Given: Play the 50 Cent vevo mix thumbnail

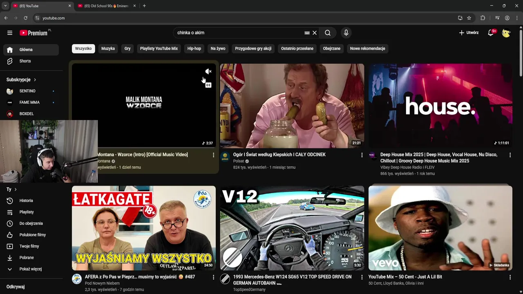Looking at the screenshot, I should tap(440, 228).
